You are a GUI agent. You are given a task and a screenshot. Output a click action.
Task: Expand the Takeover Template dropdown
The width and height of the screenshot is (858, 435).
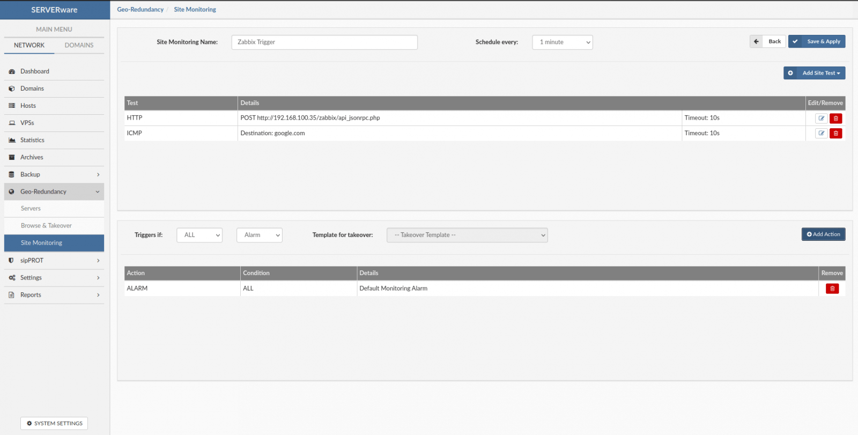tap(467, 235)
